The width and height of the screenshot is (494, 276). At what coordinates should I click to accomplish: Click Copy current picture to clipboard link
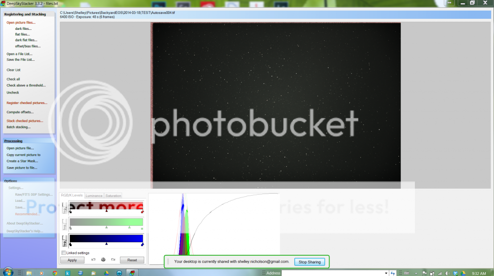pos(23,155)
